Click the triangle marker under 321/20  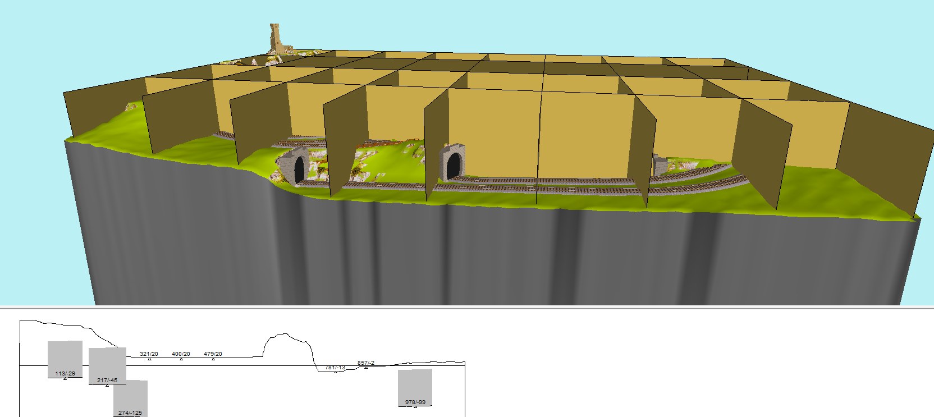(149, 359)
